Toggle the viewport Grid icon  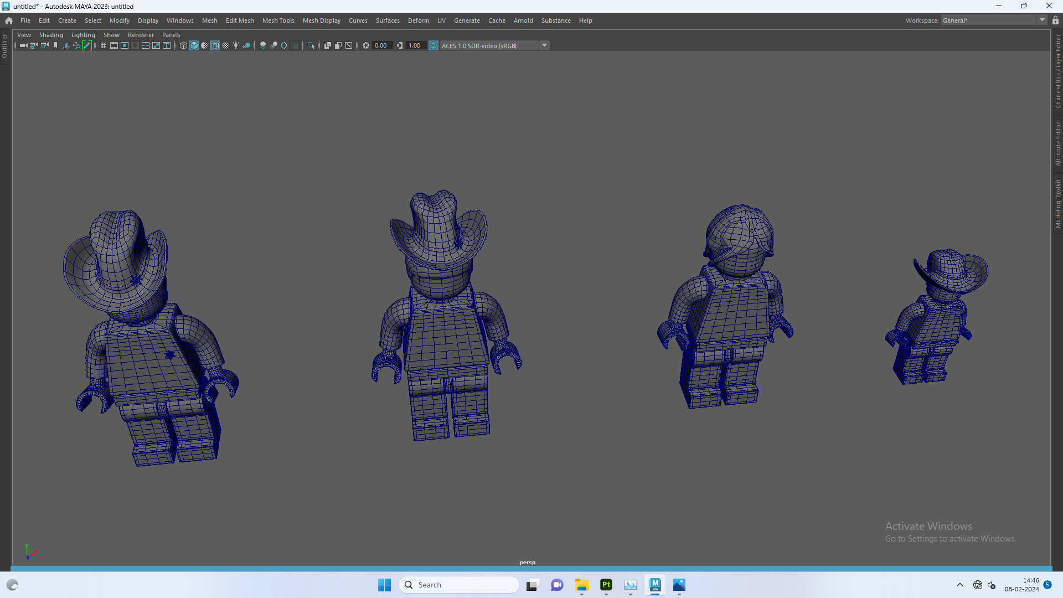(x=104, y=45)
